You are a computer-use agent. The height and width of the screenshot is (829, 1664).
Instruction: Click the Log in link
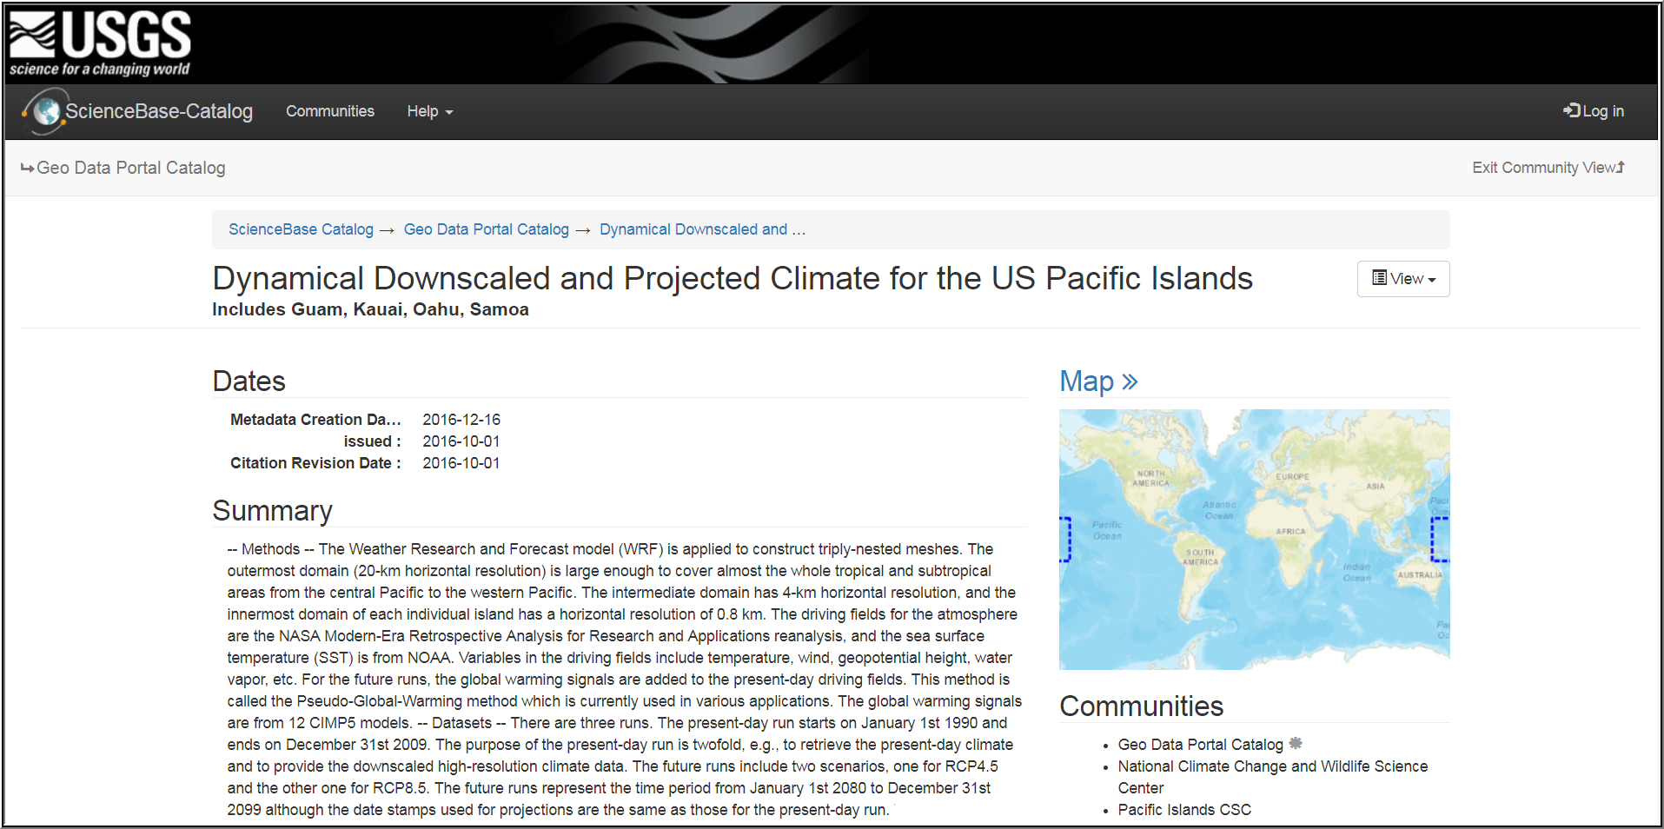[x=1599, y=111]
